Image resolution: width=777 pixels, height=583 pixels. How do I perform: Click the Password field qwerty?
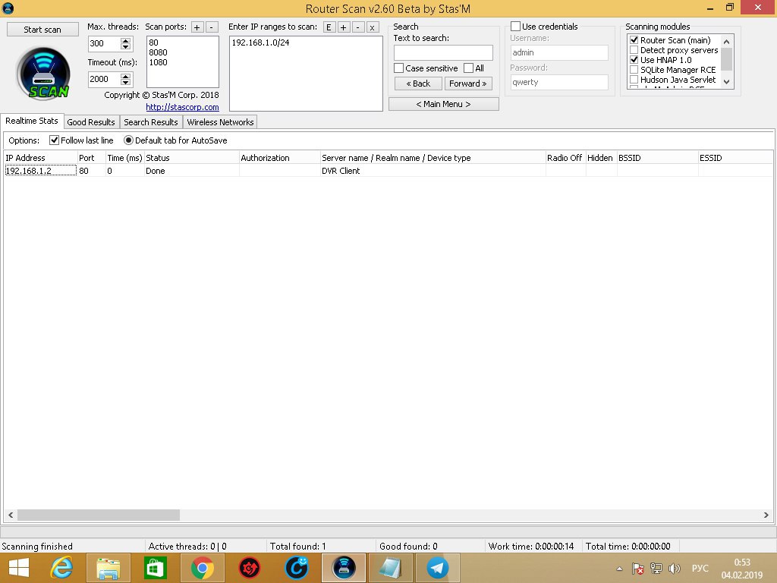(x=559, y=82)
